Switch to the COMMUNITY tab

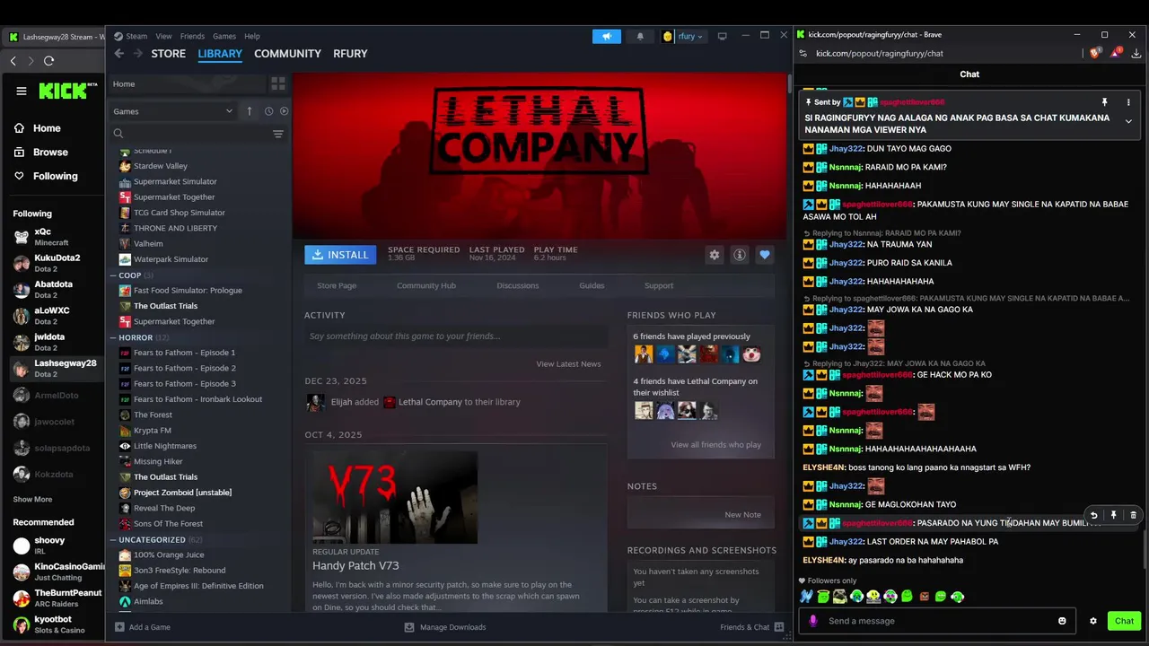[x=287, y=54]
